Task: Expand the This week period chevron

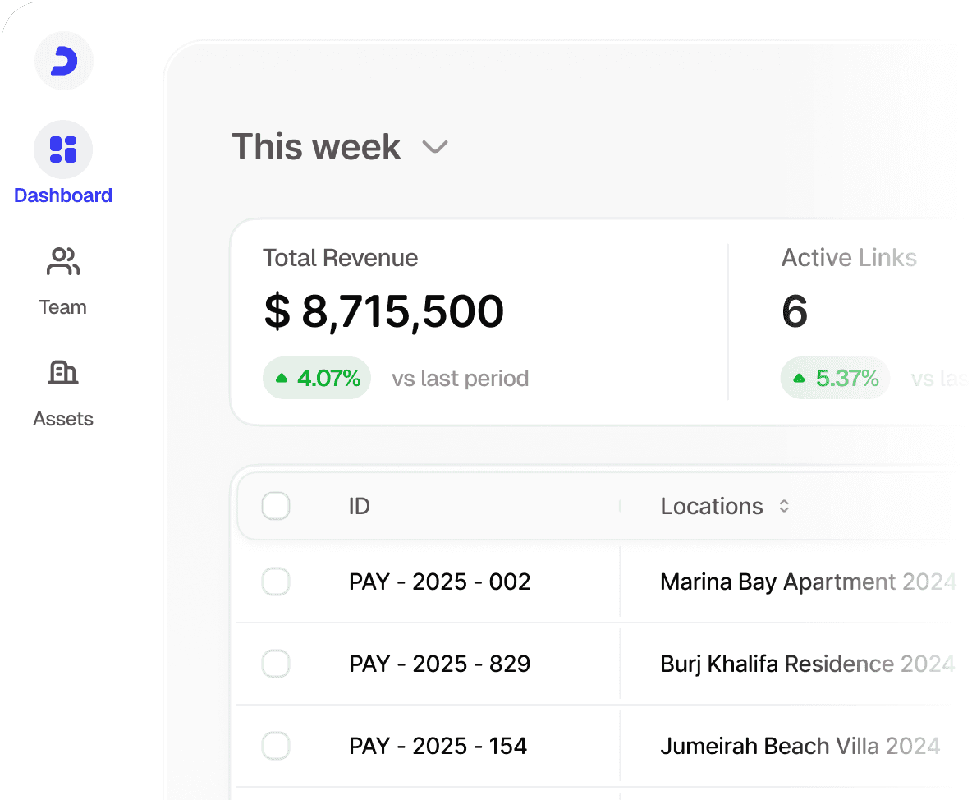Action: pyautogui.click(x=434, y=147)
